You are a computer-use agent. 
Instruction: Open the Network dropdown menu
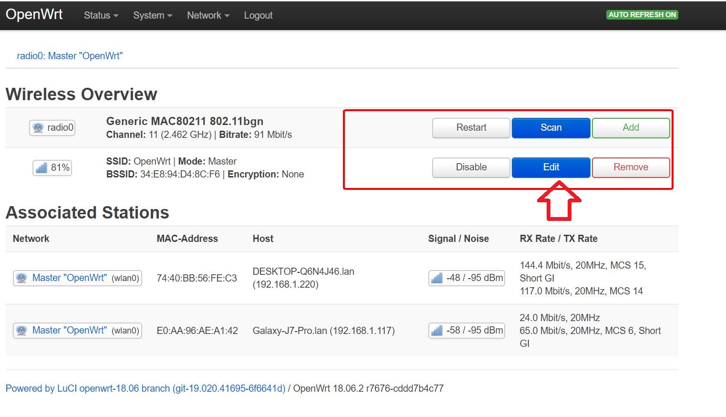(208, 15)
